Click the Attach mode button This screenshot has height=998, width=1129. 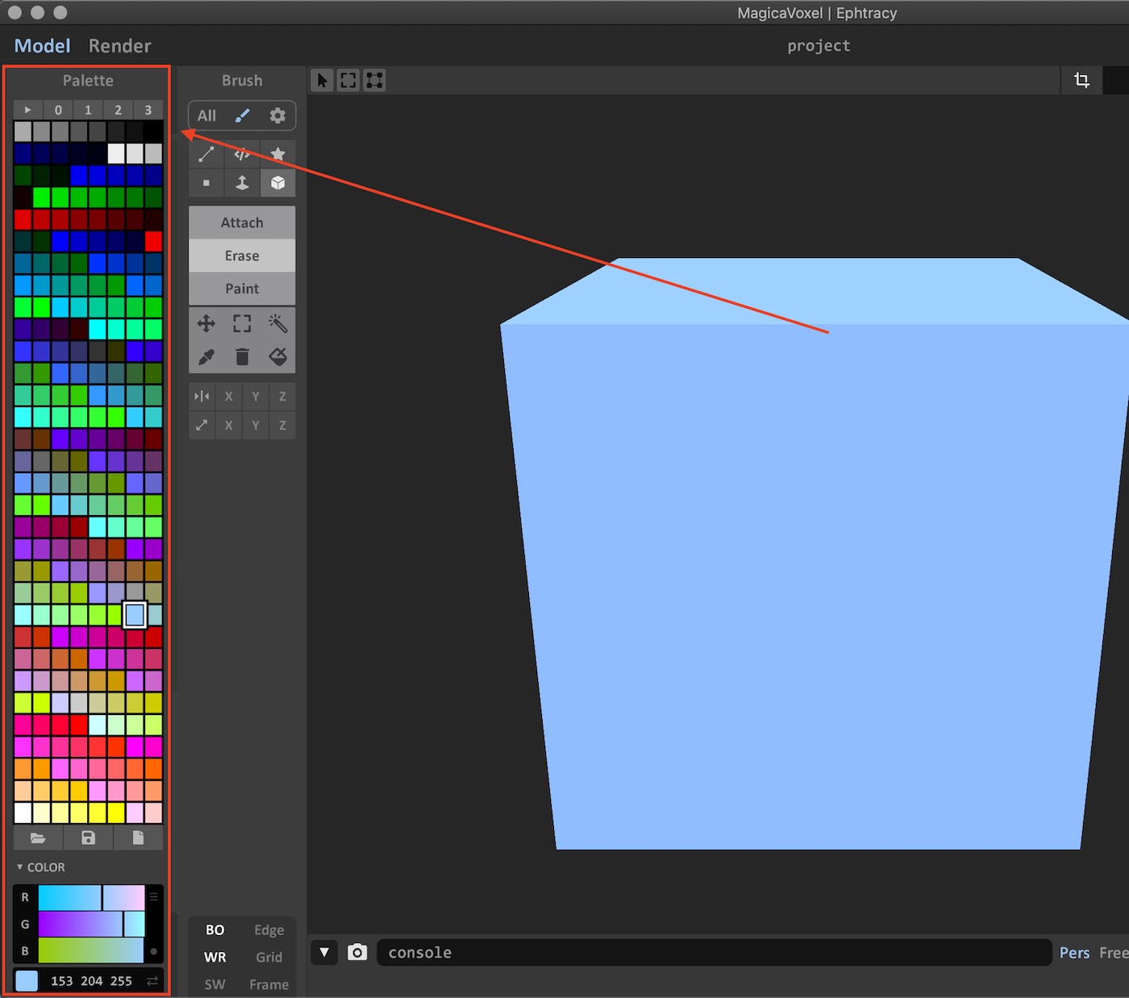coord(242,222)
